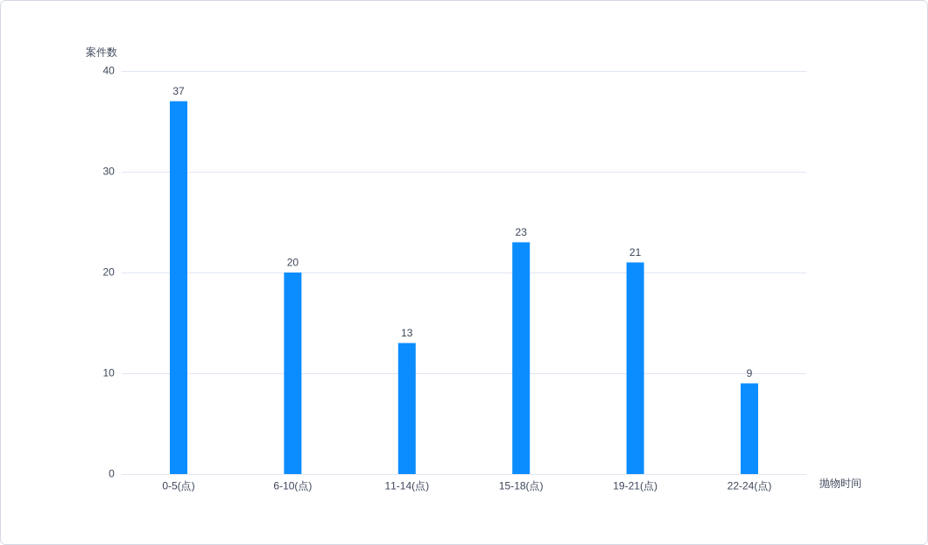Click the x-axis label 6-10(点)
Image resolution: width=928 pixels, height=545 pixels.
pos(292,485)
